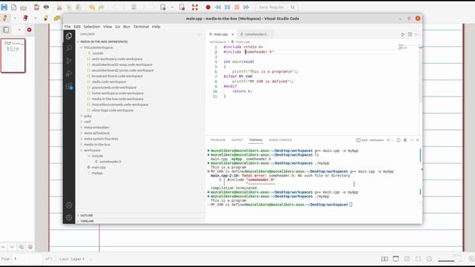Click the pause button in Xournal toolbar
Viewport: 475px width, 267px height.
click(227, 7)
